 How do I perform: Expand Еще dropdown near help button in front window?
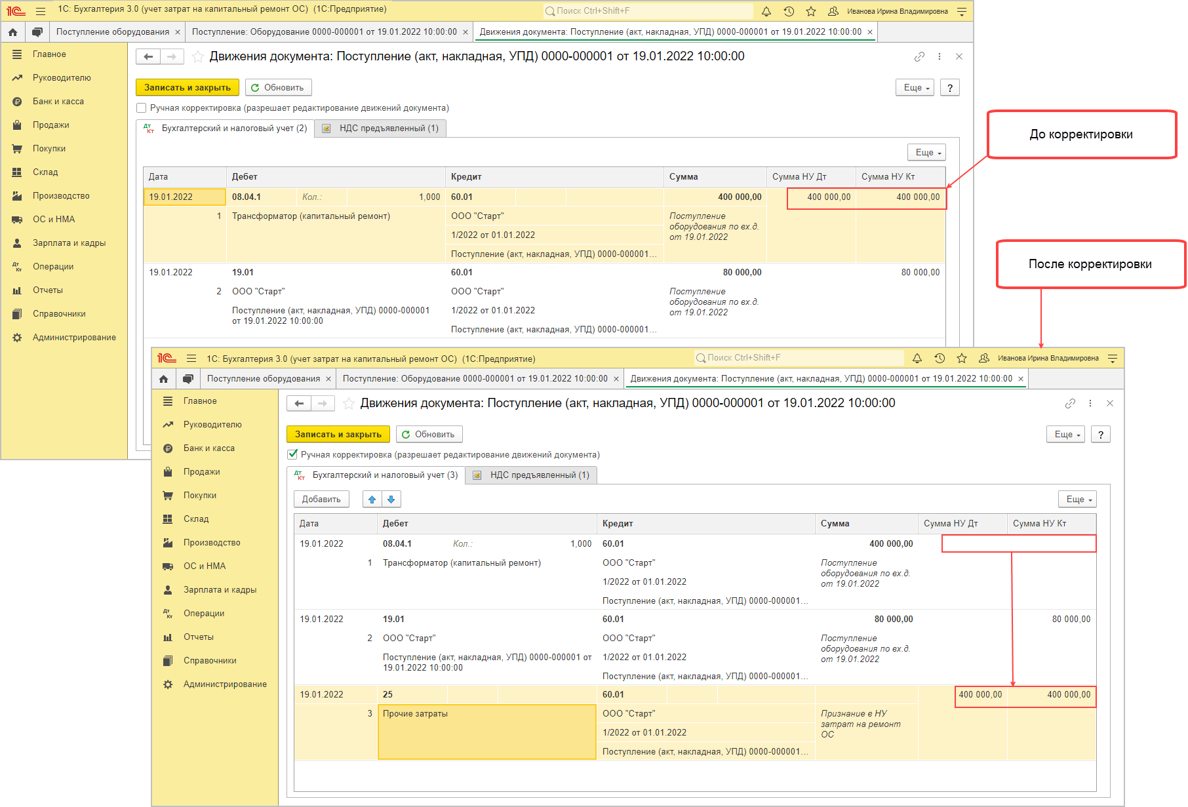(1066, 435)
